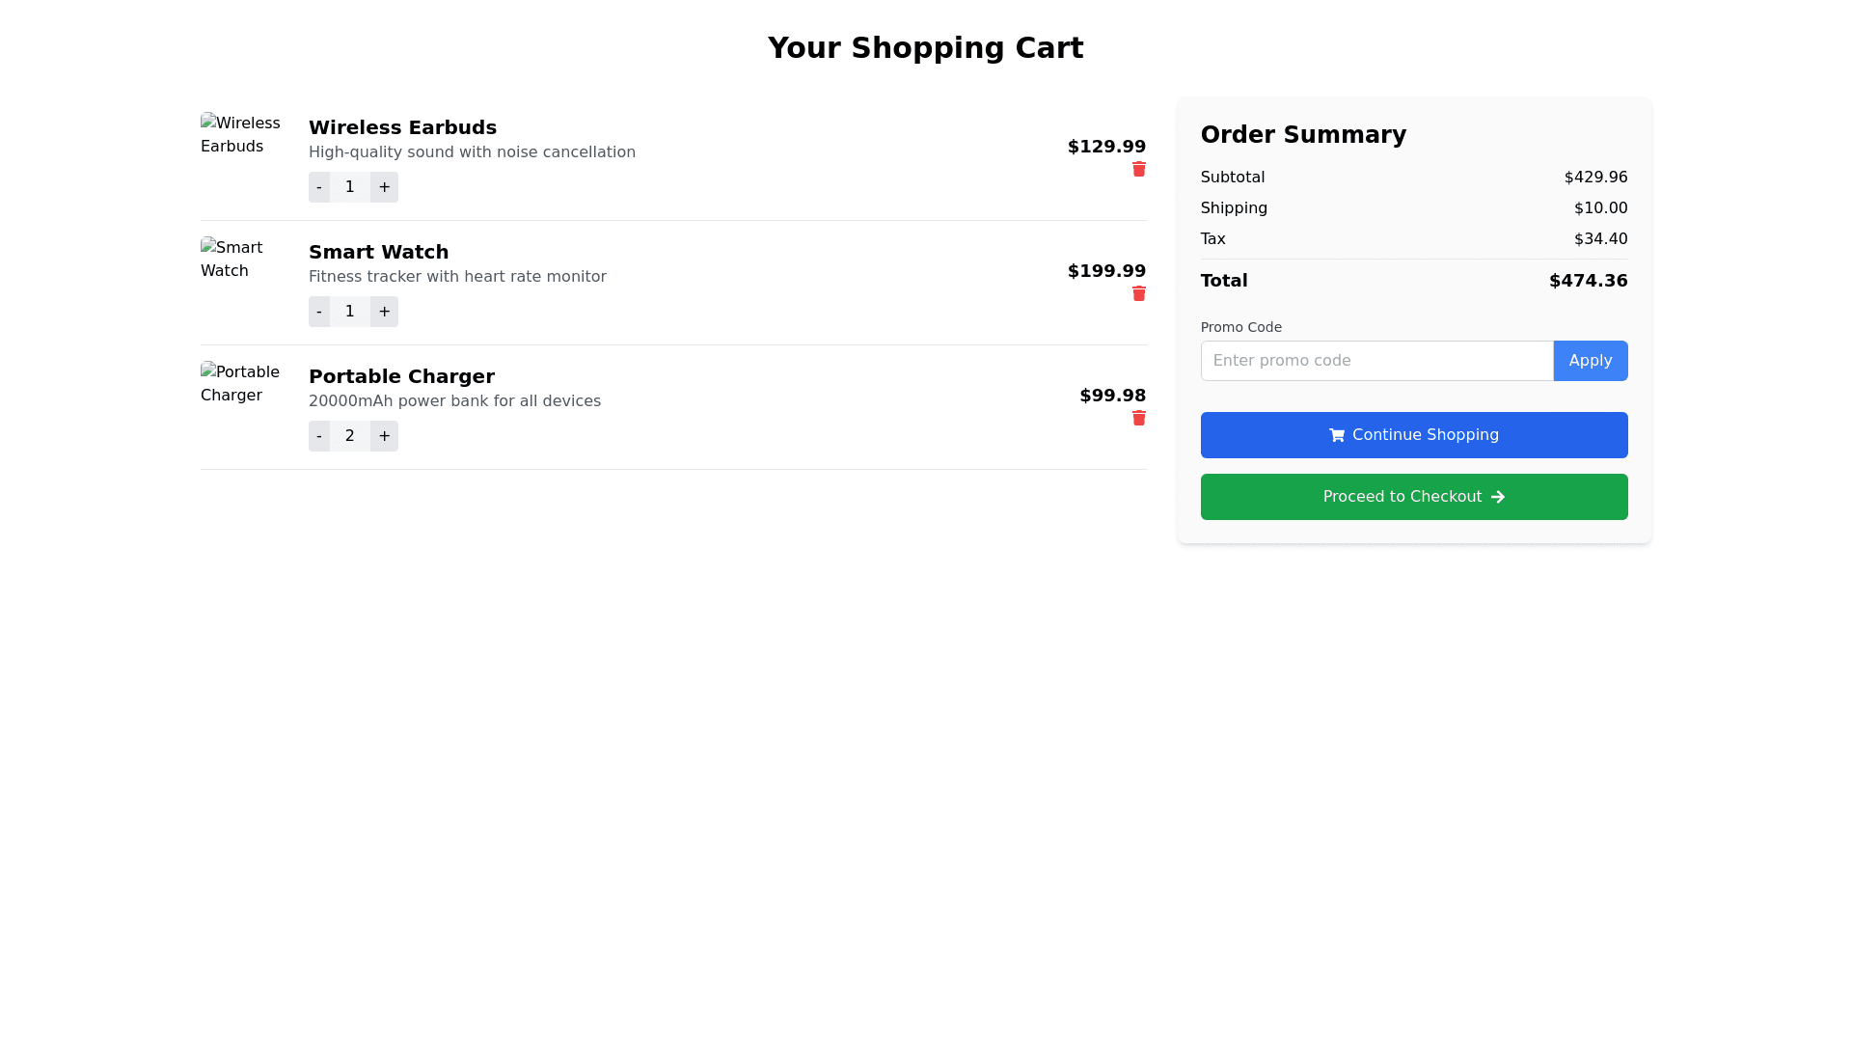Image resolution: width=1852 pixels, height=1042 pixels.
Task: Focus the promo code input field
Action: (x=1376, y=361)
